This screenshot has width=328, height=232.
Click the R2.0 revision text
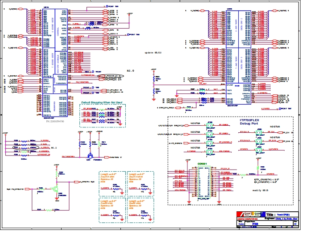(x=130, y=71)
